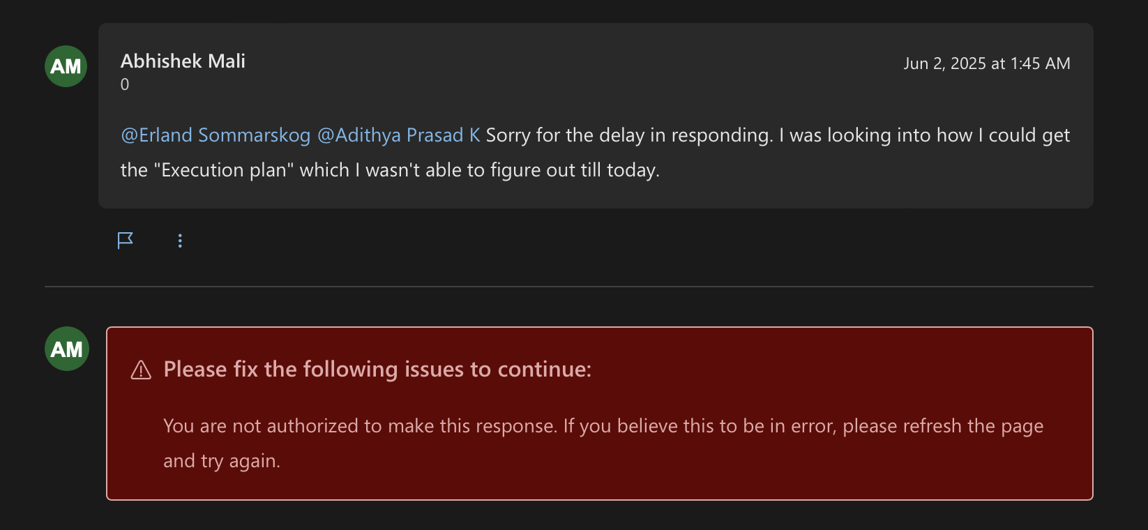Click the AM avatar beside the error box
Screen dimensions: 1148x530
tap(67, 349)
